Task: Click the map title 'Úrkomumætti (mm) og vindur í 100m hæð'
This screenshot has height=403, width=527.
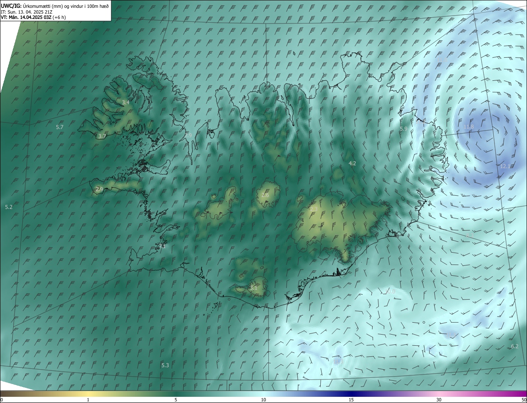Action: pos(66,6)
